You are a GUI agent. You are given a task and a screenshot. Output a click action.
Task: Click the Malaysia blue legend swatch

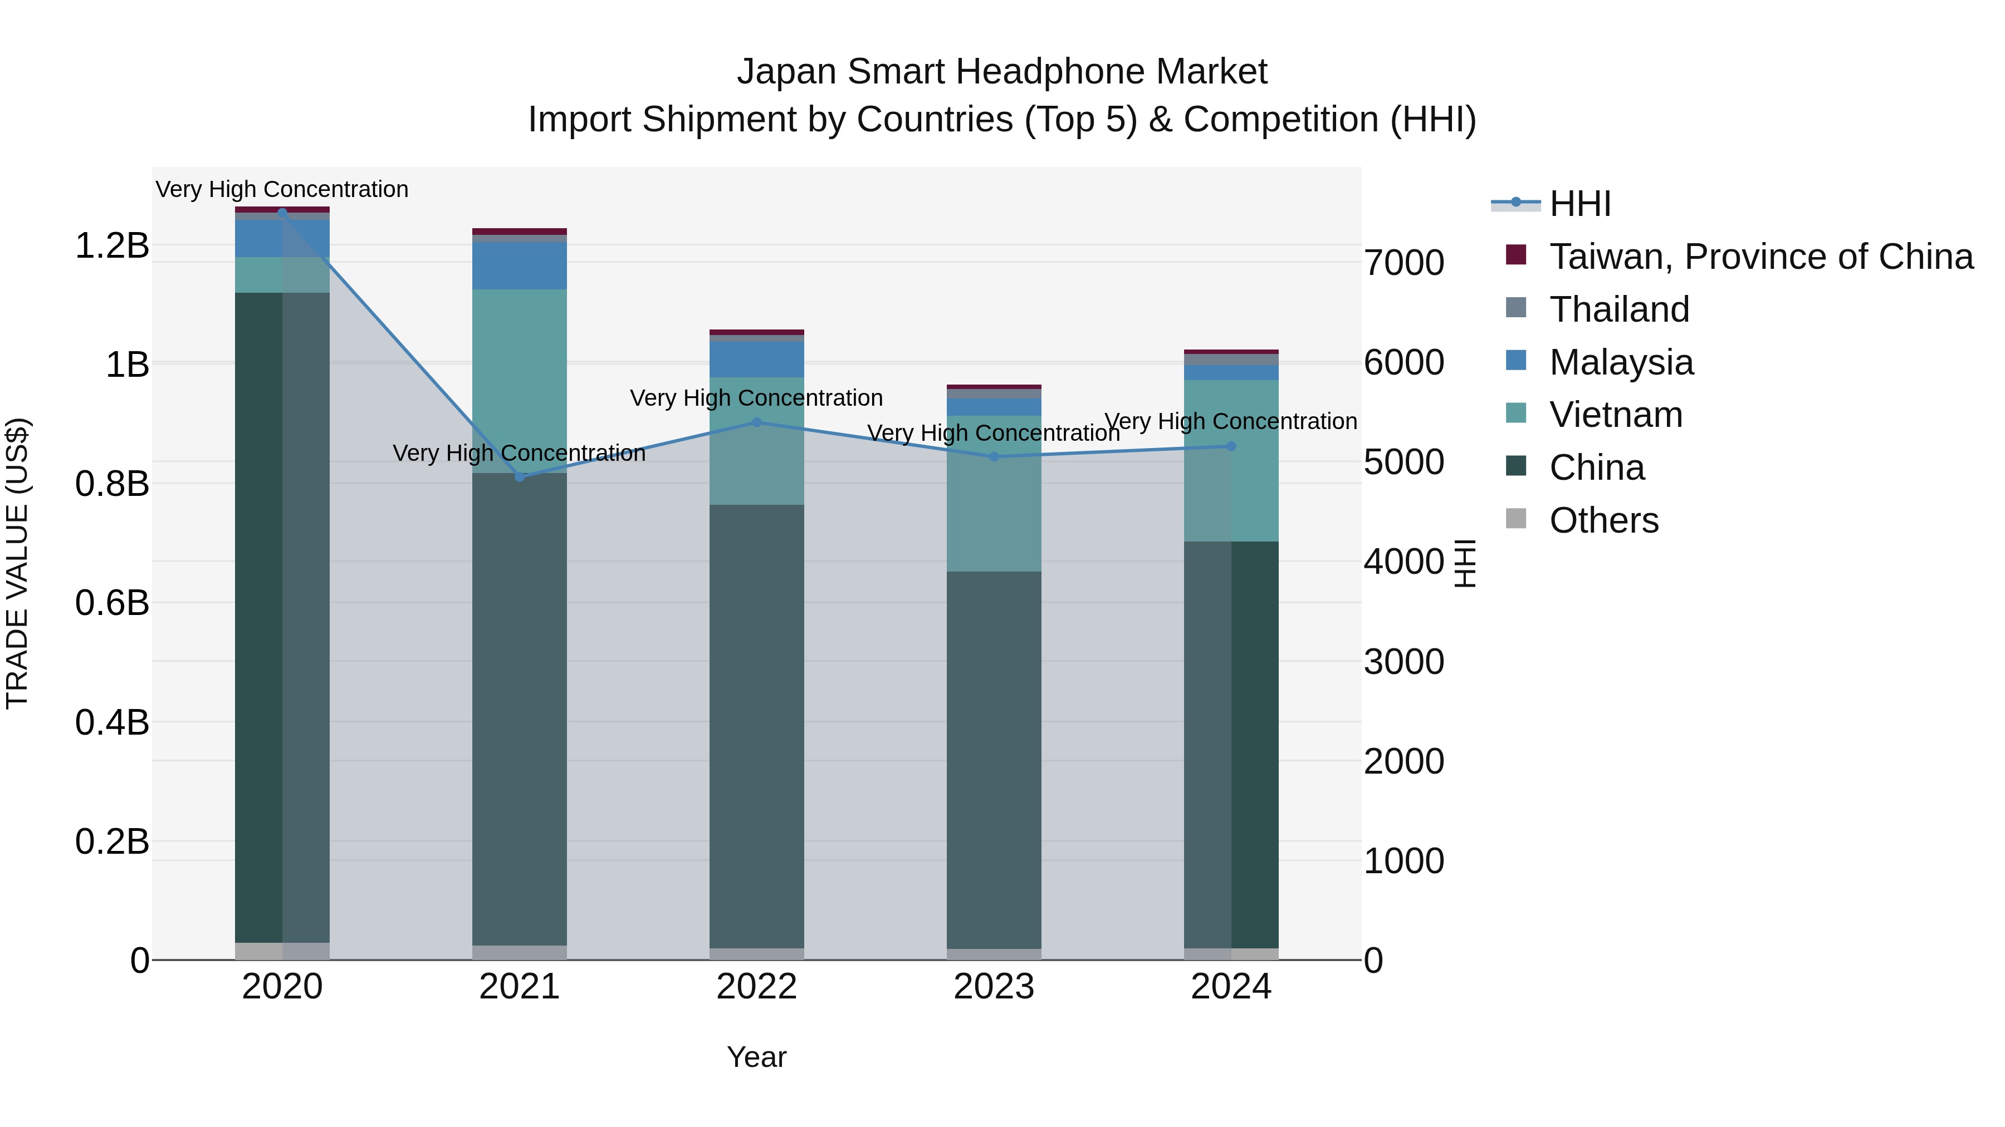(x=1516, y=360)
